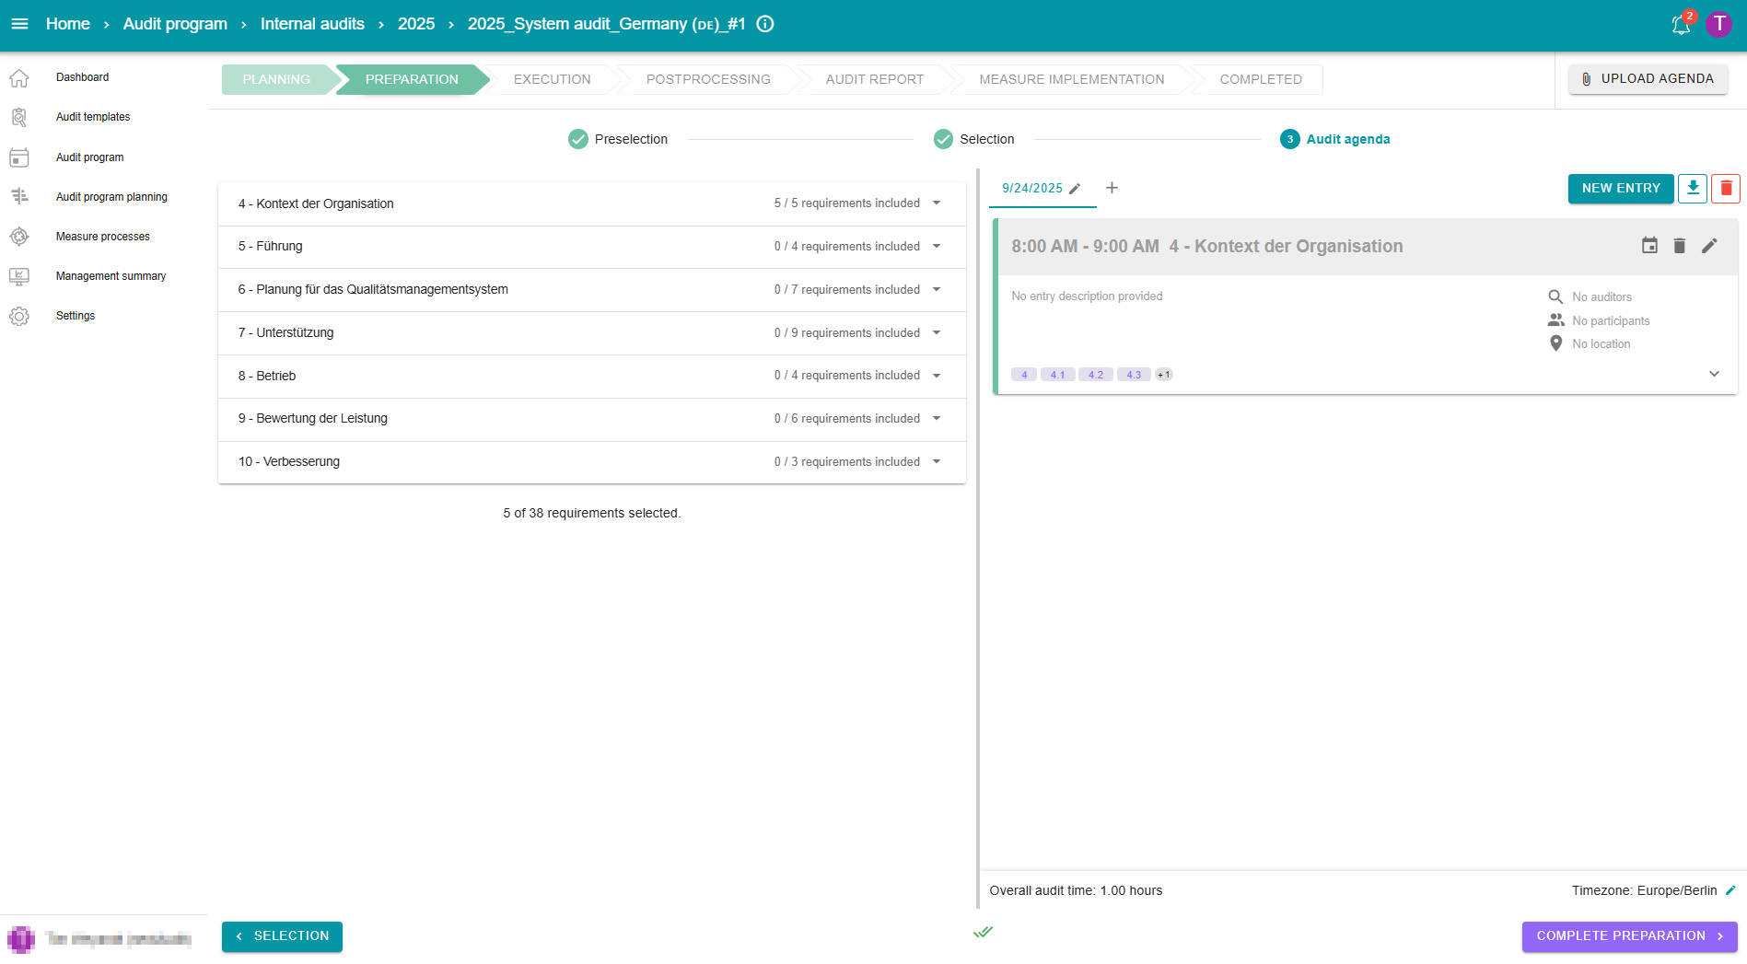Click the audit info icon beside title
Image resolution: width=1747 pixels, height=964 pixels.
click(x=765, y=24)
